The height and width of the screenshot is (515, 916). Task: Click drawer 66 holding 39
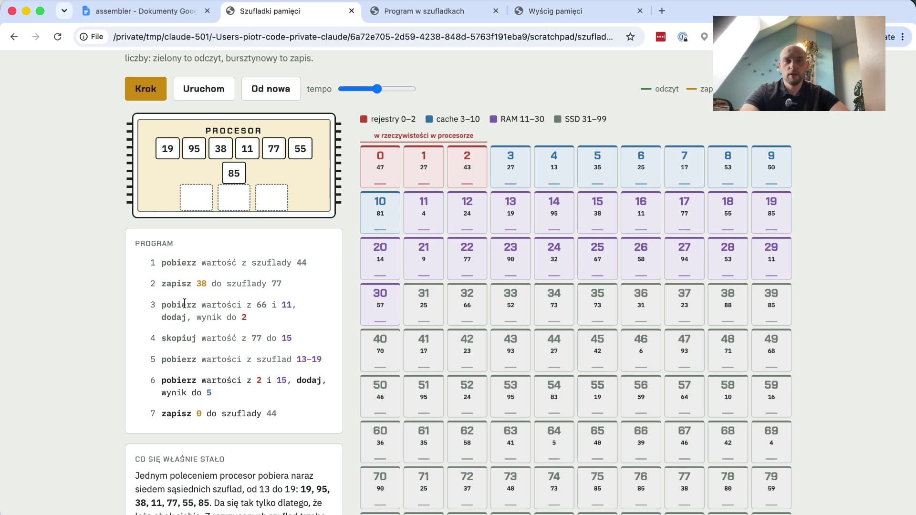tap(641, 442)
